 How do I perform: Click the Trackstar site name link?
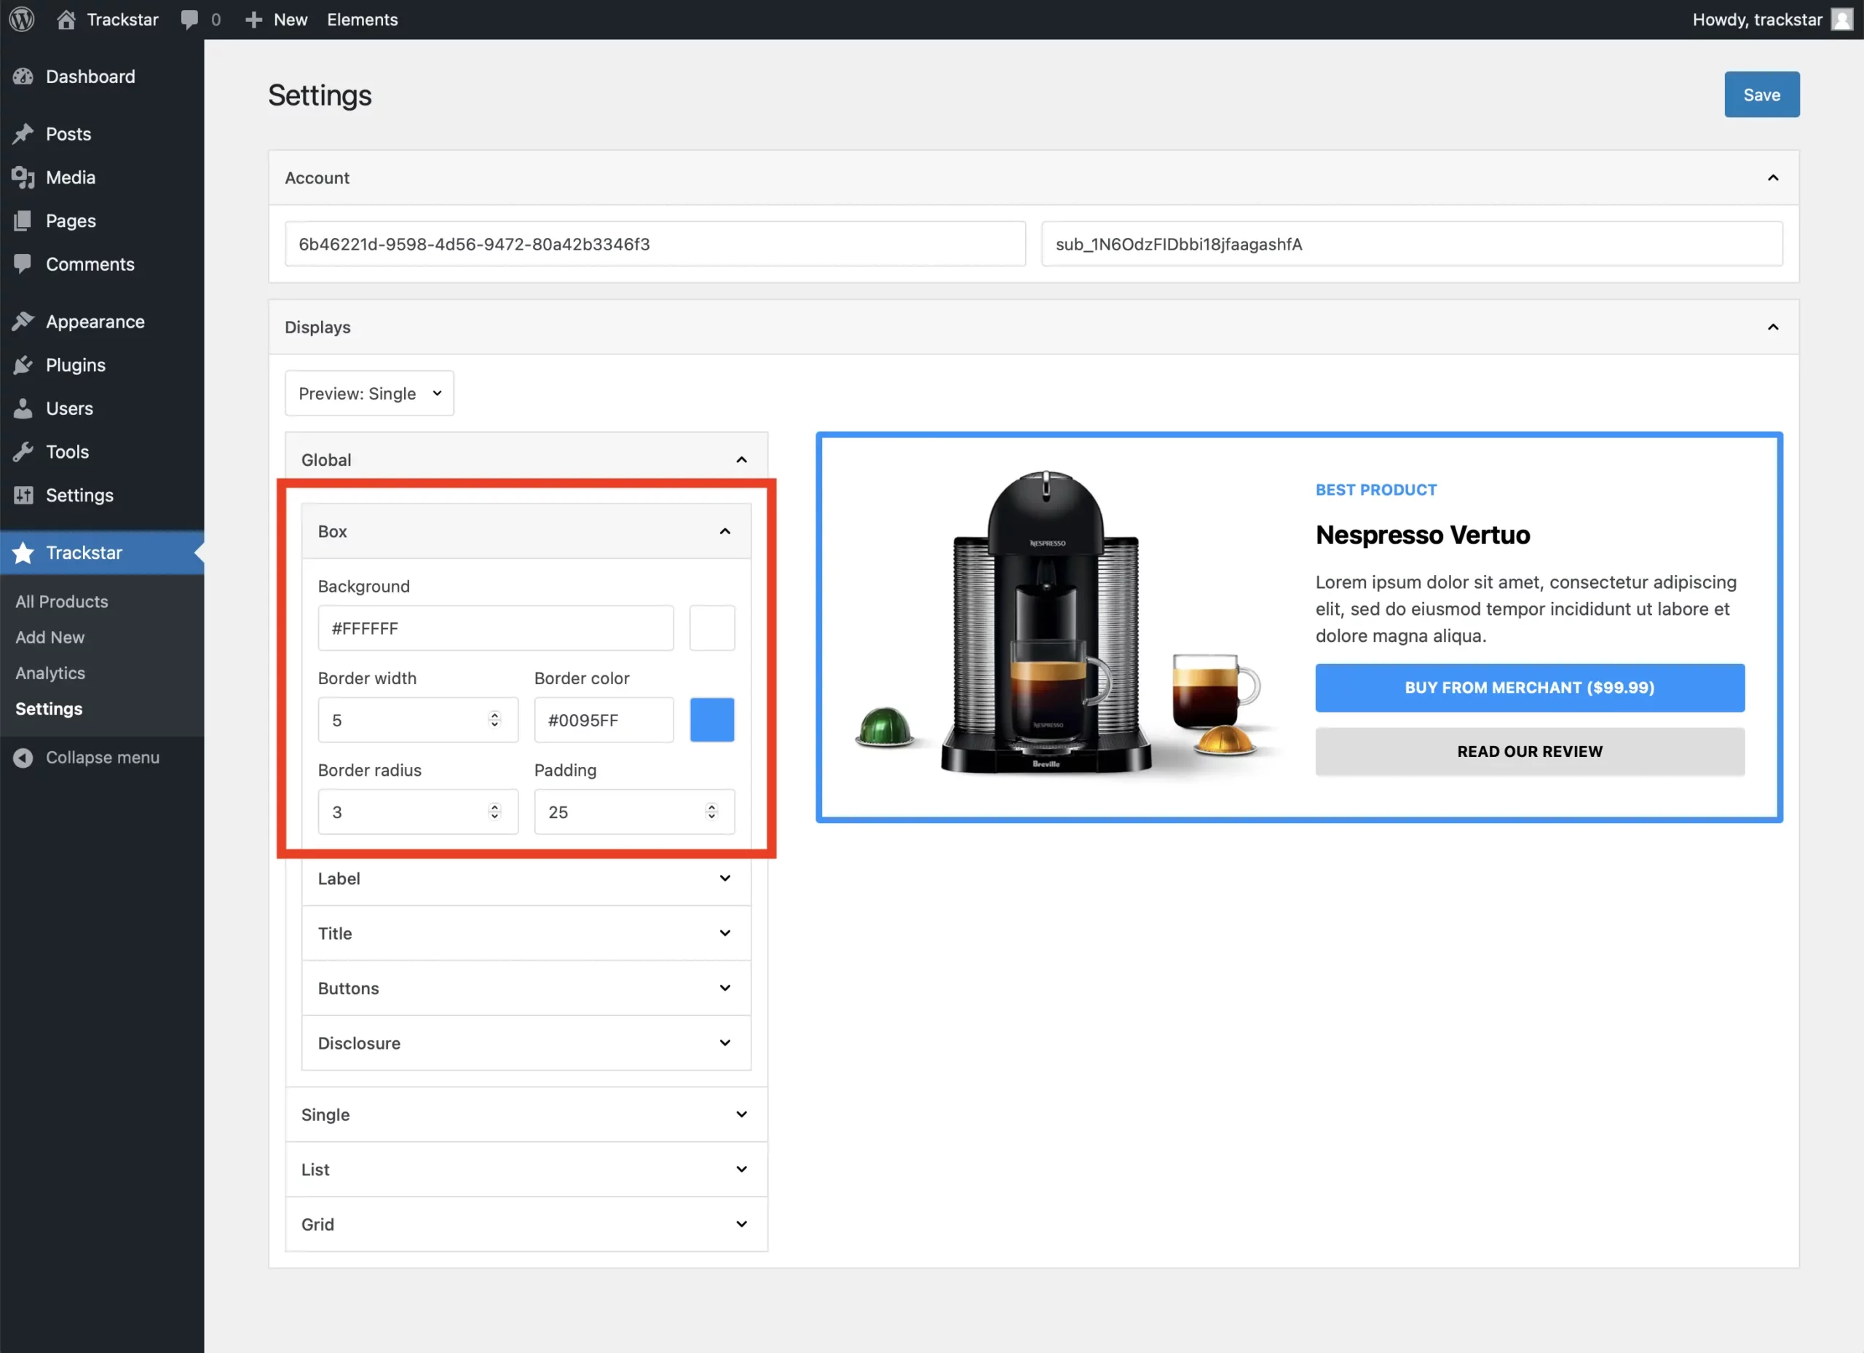[x=122, y=20]
